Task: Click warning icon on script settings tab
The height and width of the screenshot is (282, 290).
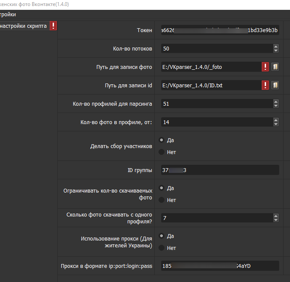Action: click(x=53, y=26)
